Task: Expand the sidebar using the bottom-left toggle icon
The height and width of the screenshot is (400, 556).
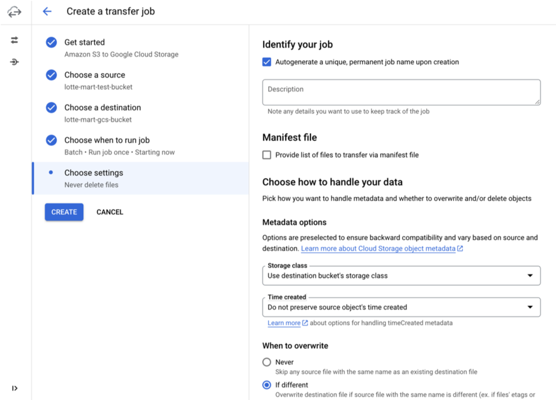Action: coord(15,388)
